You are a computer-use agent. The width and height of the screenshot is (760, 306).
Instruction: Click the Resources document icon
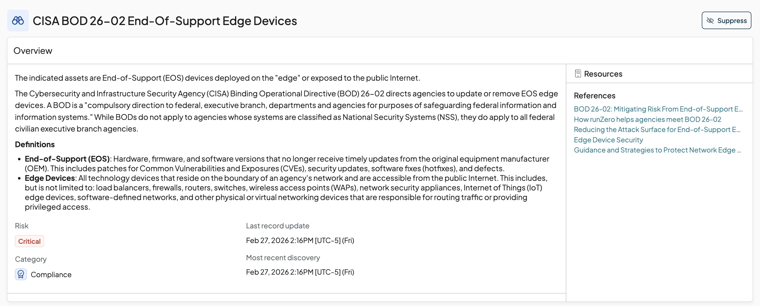(578, 74)
